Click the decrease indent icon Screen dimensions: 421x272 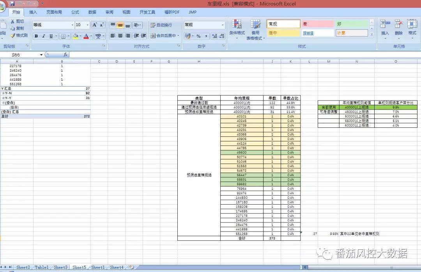click(x=136, y=36)
